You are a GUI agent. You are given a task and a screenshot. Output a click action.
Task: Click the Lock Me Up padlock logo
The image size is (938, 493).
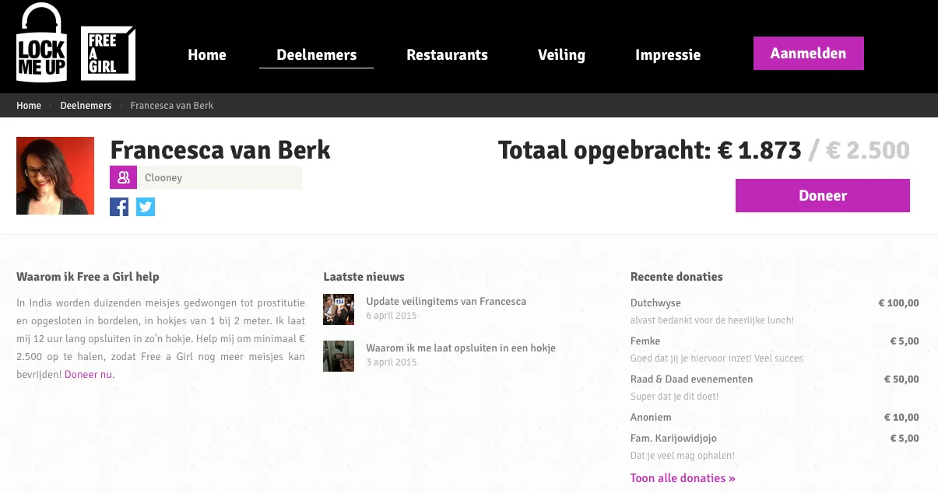41,44
